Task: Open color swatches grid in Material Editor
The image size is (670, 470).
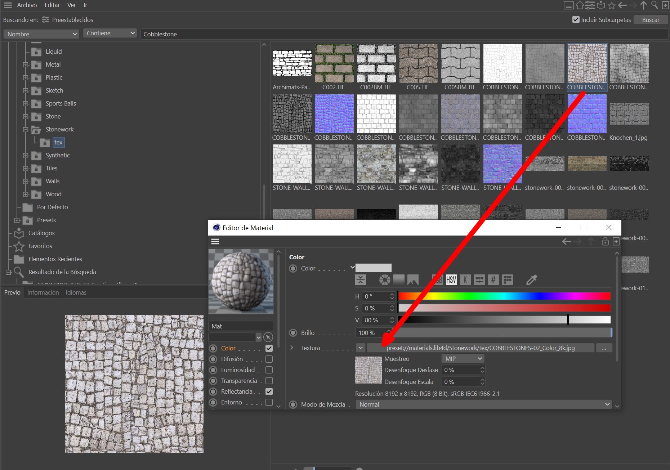Action: (x=507, y=280)
